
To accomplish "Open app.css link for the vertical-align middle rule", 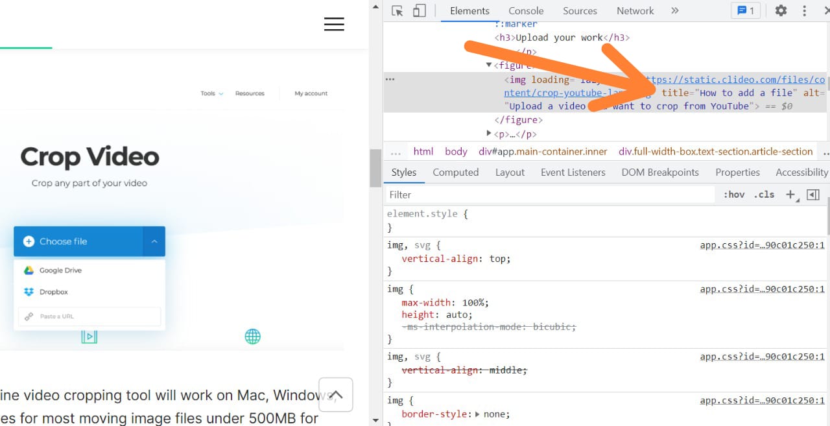I will pyautogui.click(x=762, y=357).
